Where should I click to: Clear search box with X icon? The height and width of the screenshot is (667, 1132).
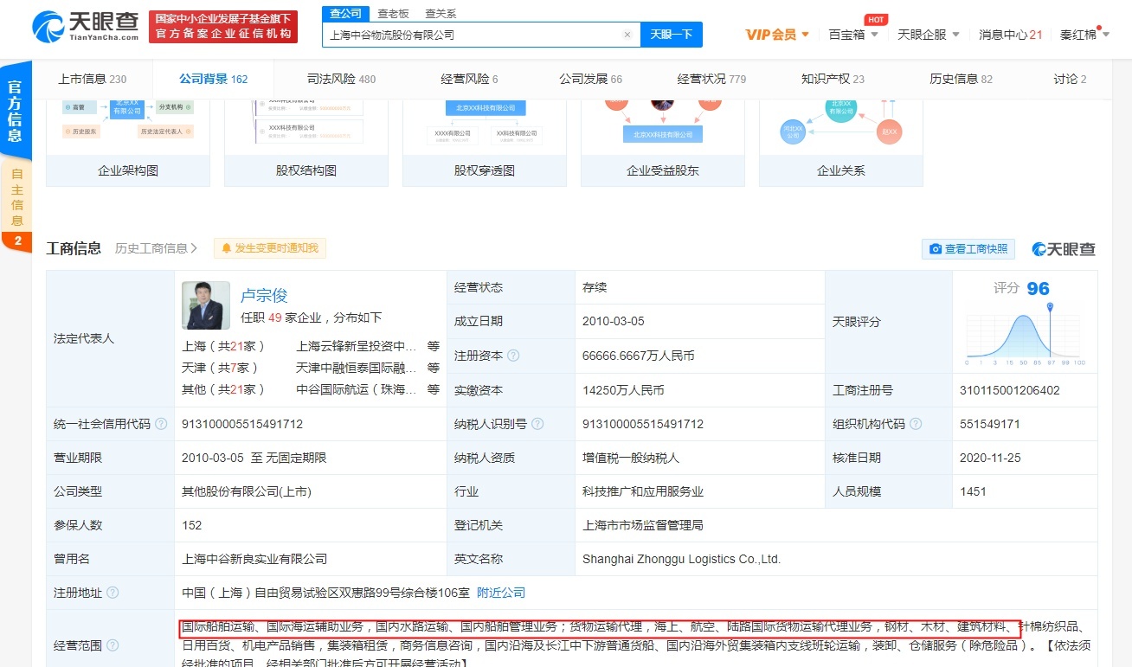[x=627, y=35]
